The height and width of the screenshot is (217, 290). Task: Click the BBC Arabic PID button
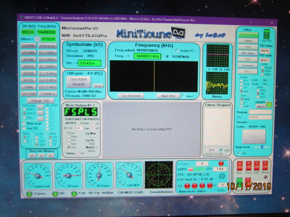[x=248, y=53]
